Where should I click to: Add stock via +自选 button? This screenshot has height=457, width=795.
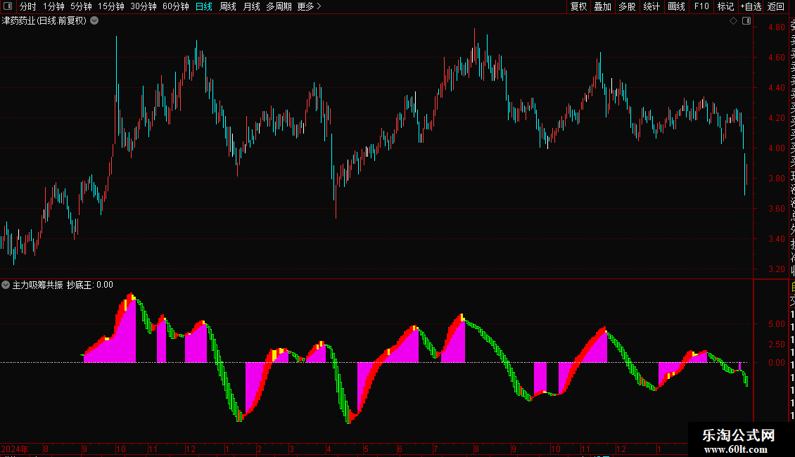751,6
